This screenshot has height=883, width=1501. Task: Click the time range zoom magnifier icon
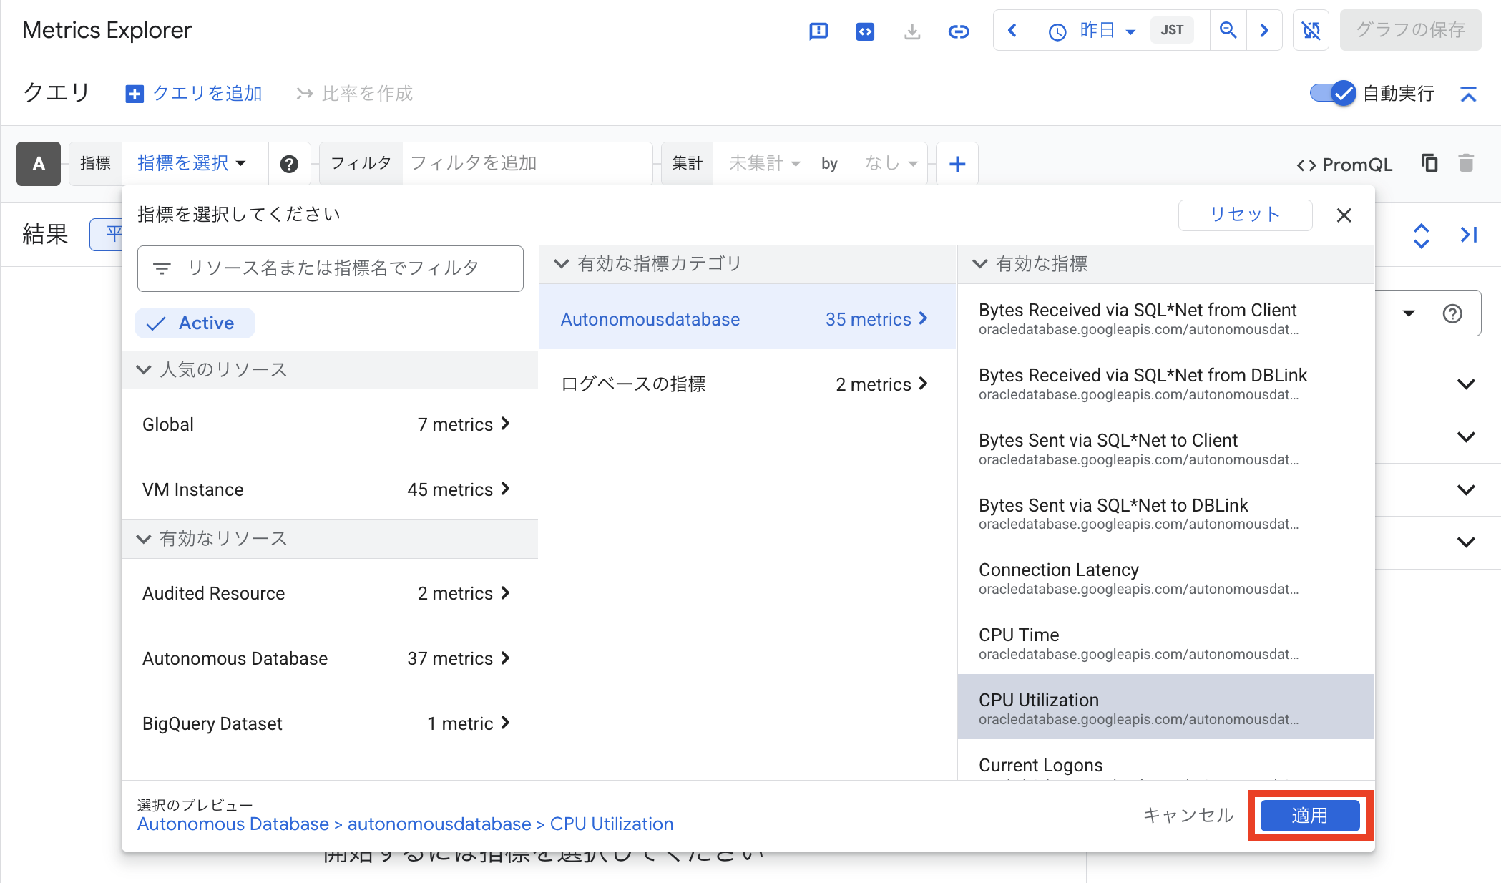(x=1228, y=30)
